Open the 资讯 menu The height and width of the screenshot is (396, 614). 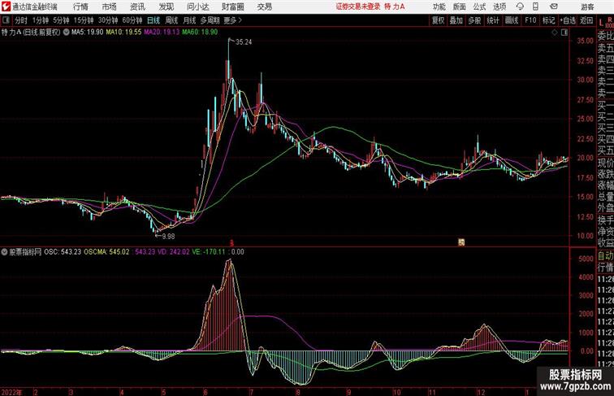click(x=137, y=7)
